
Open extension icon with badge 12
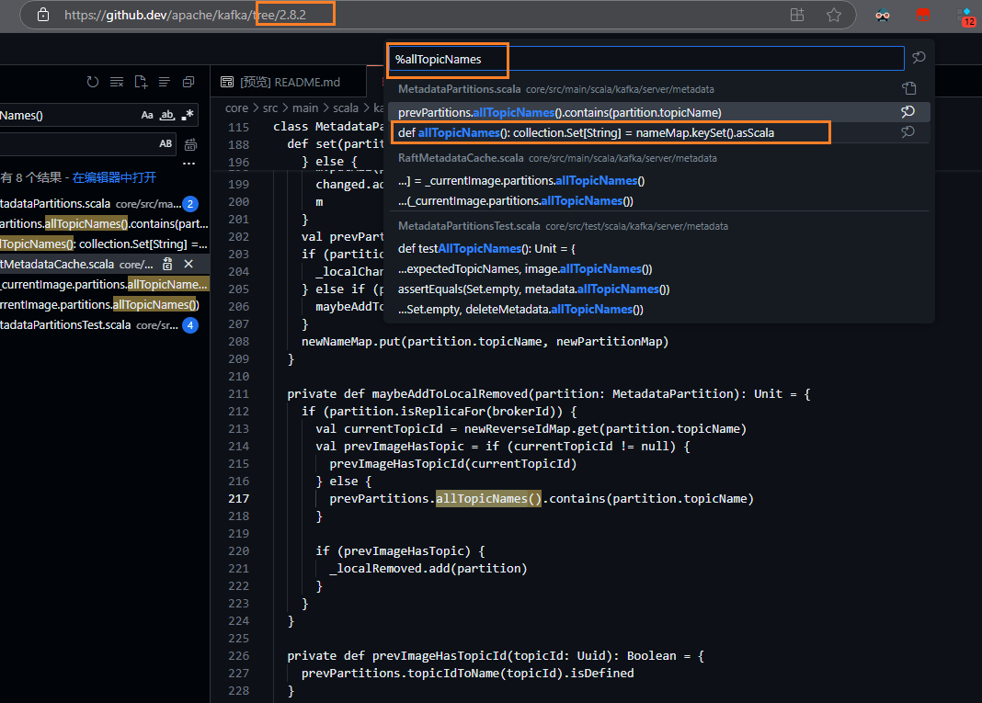tap(966, 17)
